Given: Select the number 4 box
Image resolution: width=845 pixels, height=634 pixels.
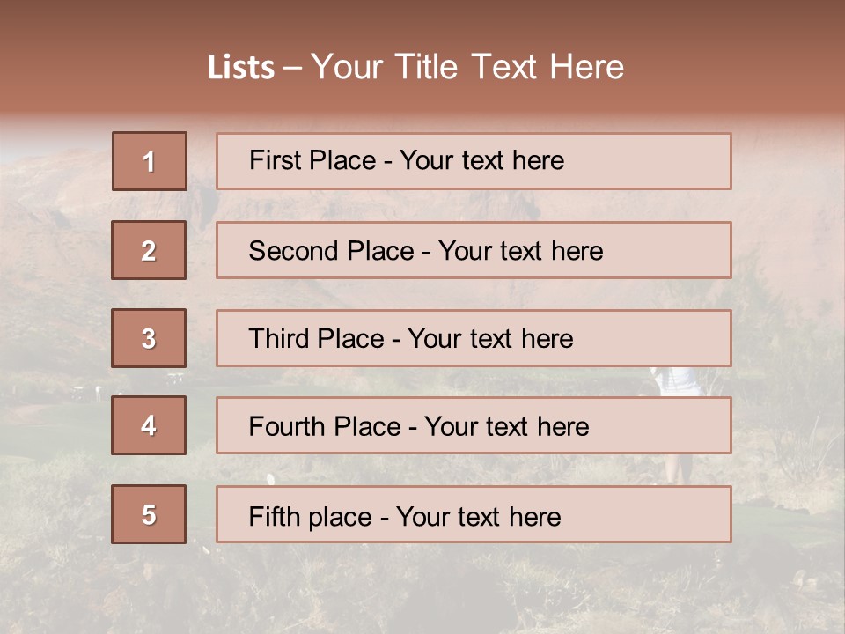Looking at the screenshot, I should click(149, 425).
